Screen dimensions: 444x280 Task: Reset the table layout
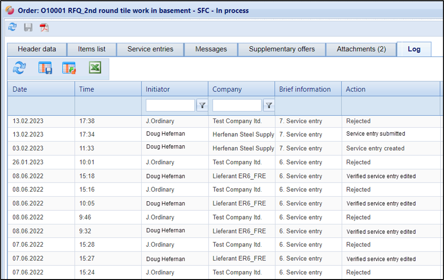(69, 68)
